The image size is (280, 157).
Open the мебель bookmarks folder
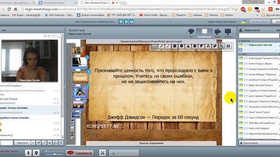[195, 15]
